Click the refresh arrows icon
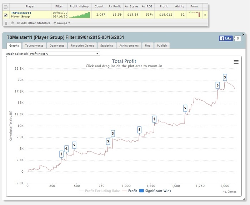 12,23
